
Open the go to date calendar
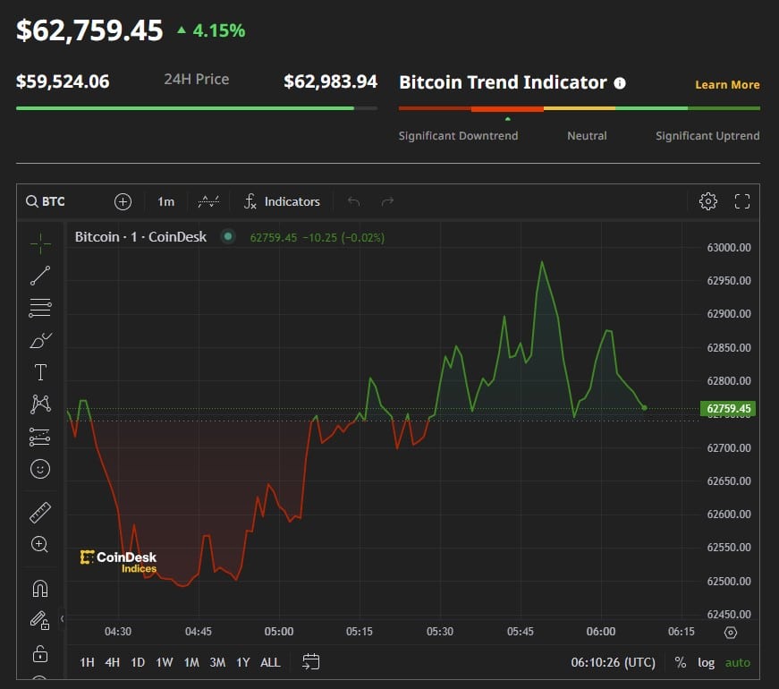pyautogui.click(x=311, y=661)
